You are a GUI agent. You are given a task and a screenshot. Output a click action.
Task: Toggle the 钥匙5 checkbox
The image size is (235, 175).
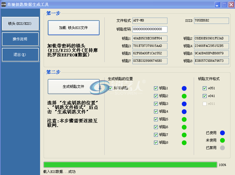coord(156,119)
